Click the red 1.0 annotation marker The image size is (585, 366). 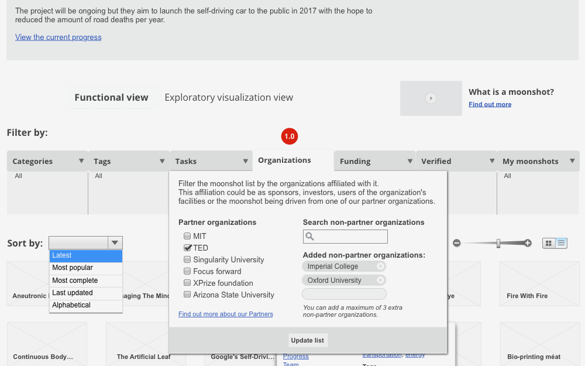tap(289, 136)
